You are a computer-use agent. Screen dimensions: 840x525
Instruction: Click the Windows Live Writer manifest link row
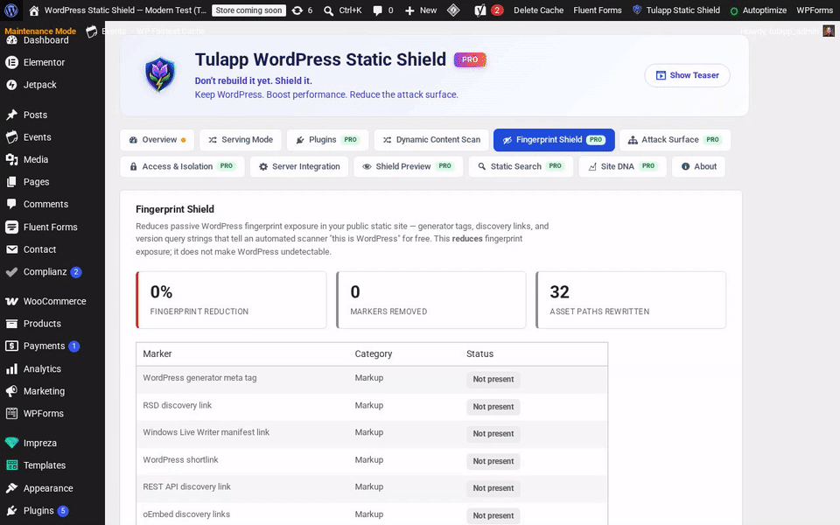372,433
